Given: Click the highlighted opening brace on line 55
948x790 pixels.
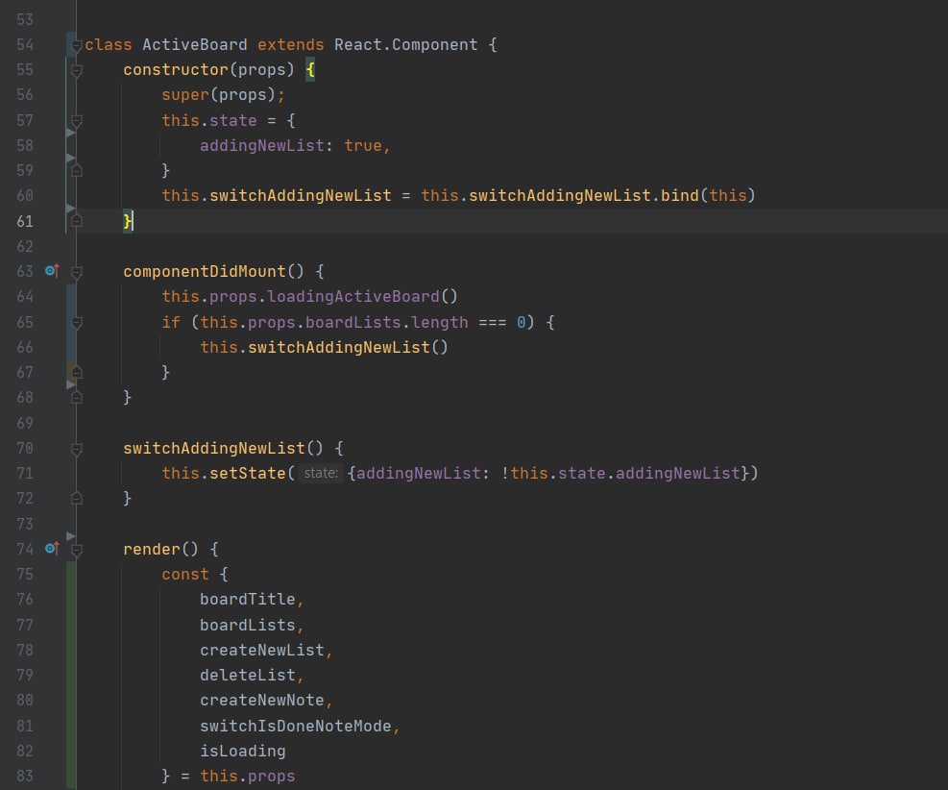Looking at the screenshot, I should pyautogui.click(x=310, y=69).
